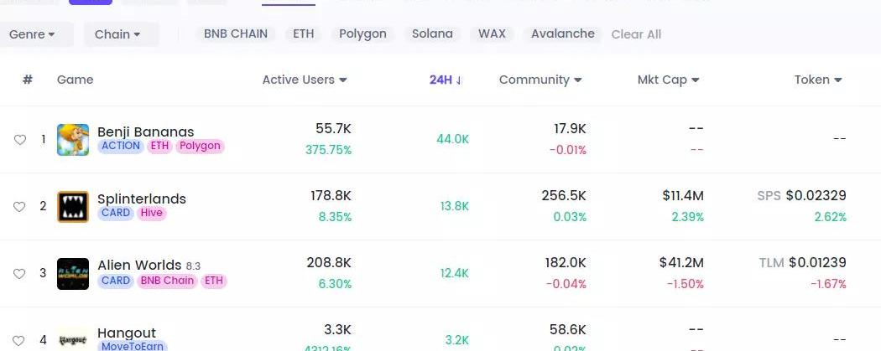Sort by the Mkt Cap column

pyautogui.click(x=668, y=80)
